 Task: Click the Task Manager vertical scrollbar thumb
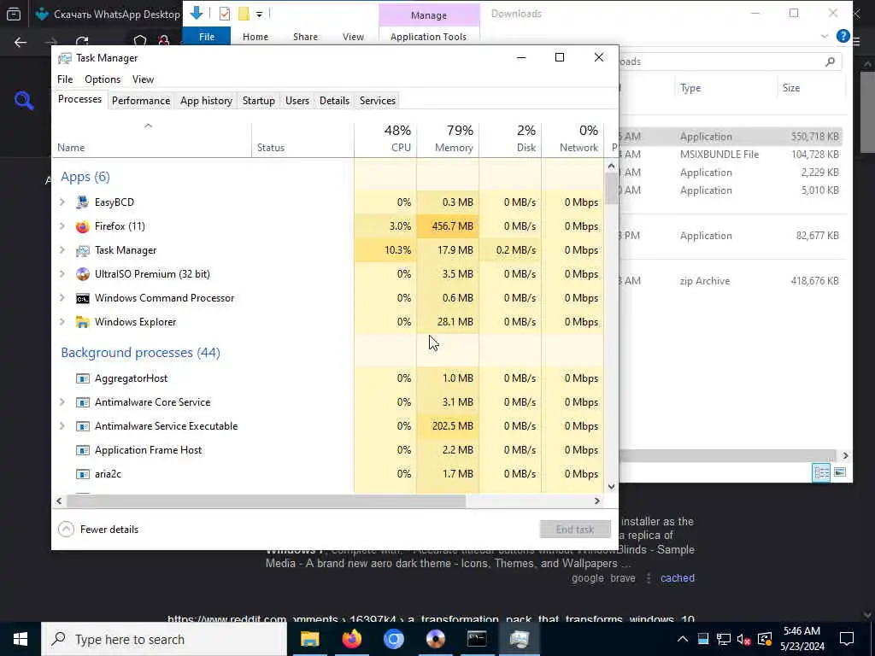tap(612, 189)
